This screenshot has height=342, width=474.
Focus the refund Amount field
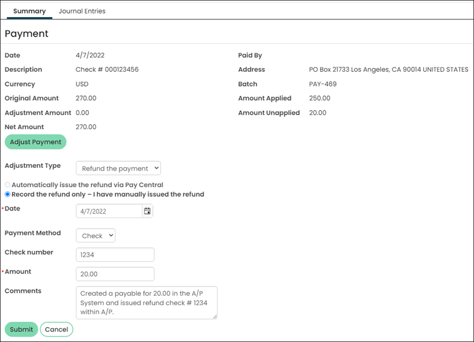115,274
